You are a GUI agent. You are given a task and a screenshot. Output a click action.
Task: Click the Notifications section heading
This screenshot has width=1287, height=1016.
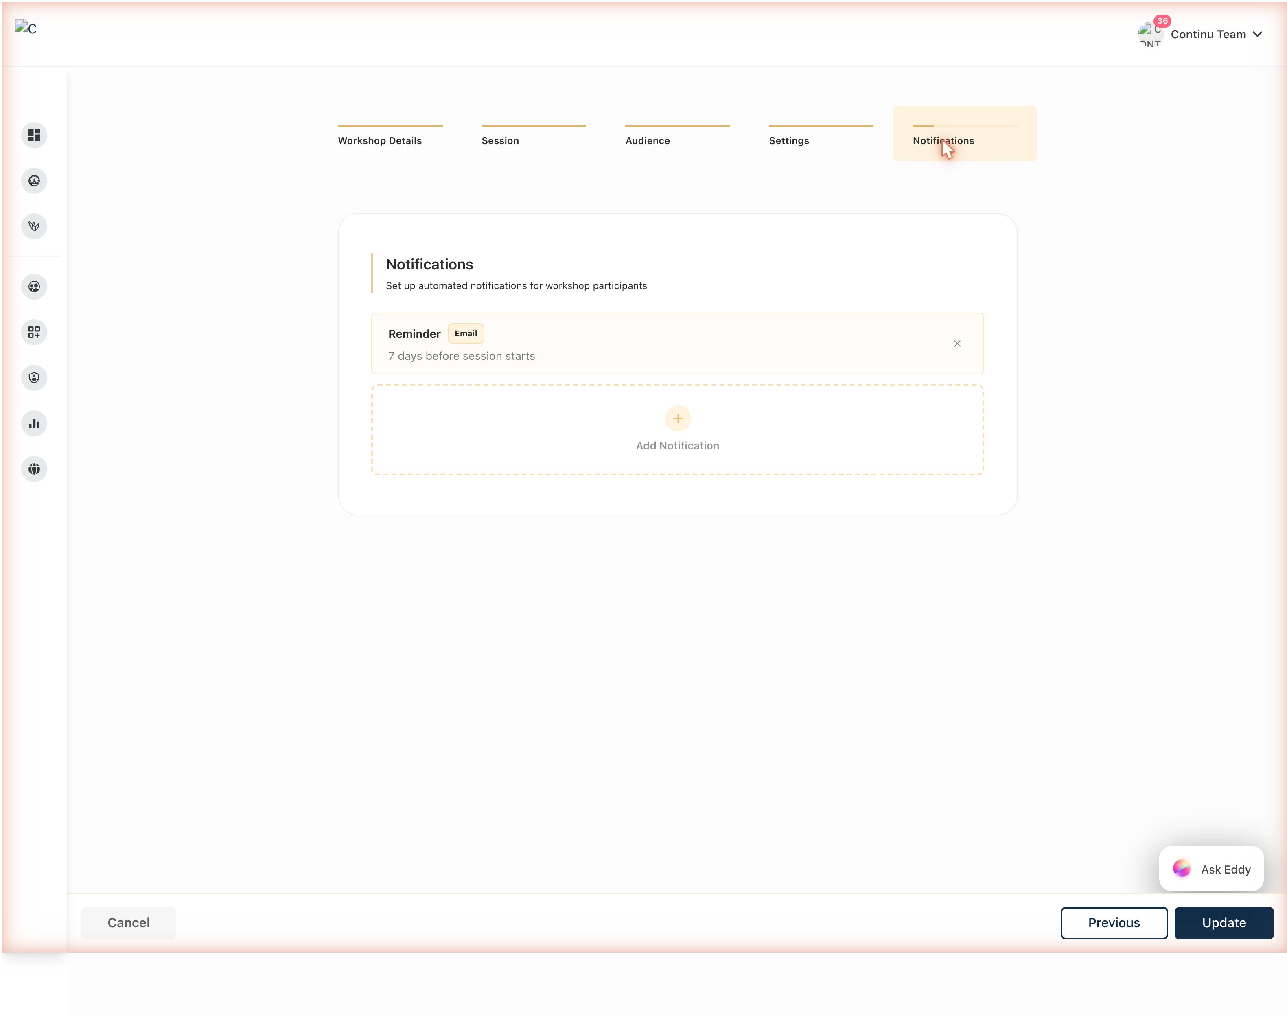tap(429, 264)
